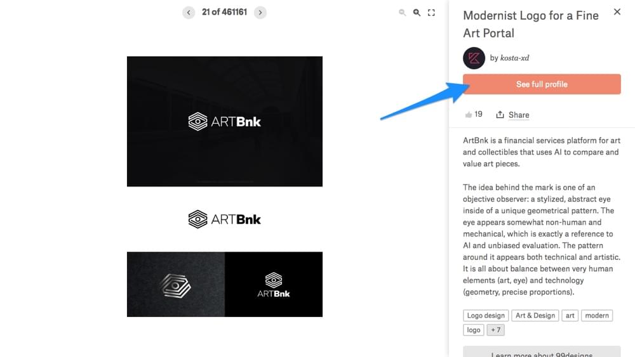Open fullscreen view icon
The height and width of the screenshot is (357, 635).
pos(431,13)
